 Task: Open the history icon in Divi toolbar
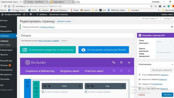tap(129, 71)
